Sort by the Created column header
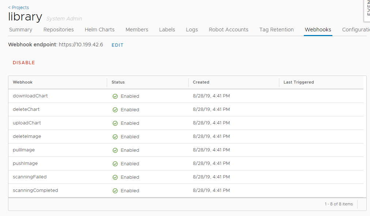Screen dimensions: 370x216 [201, 82]
